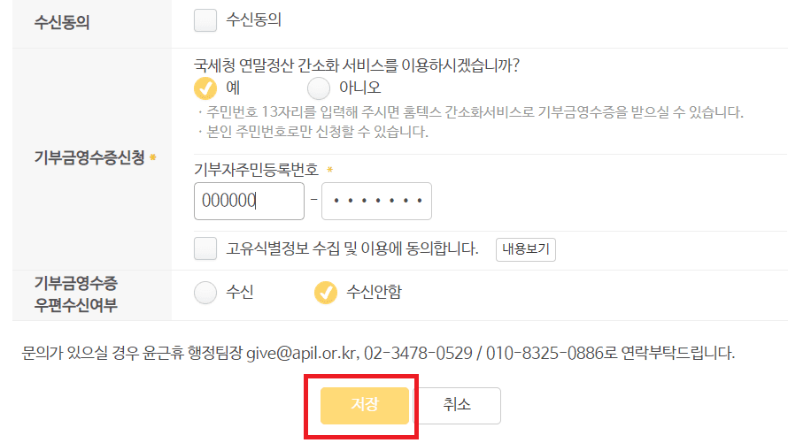
Task: Click the 취소 button
Action: pyautogui.click(x=457, y=405)
